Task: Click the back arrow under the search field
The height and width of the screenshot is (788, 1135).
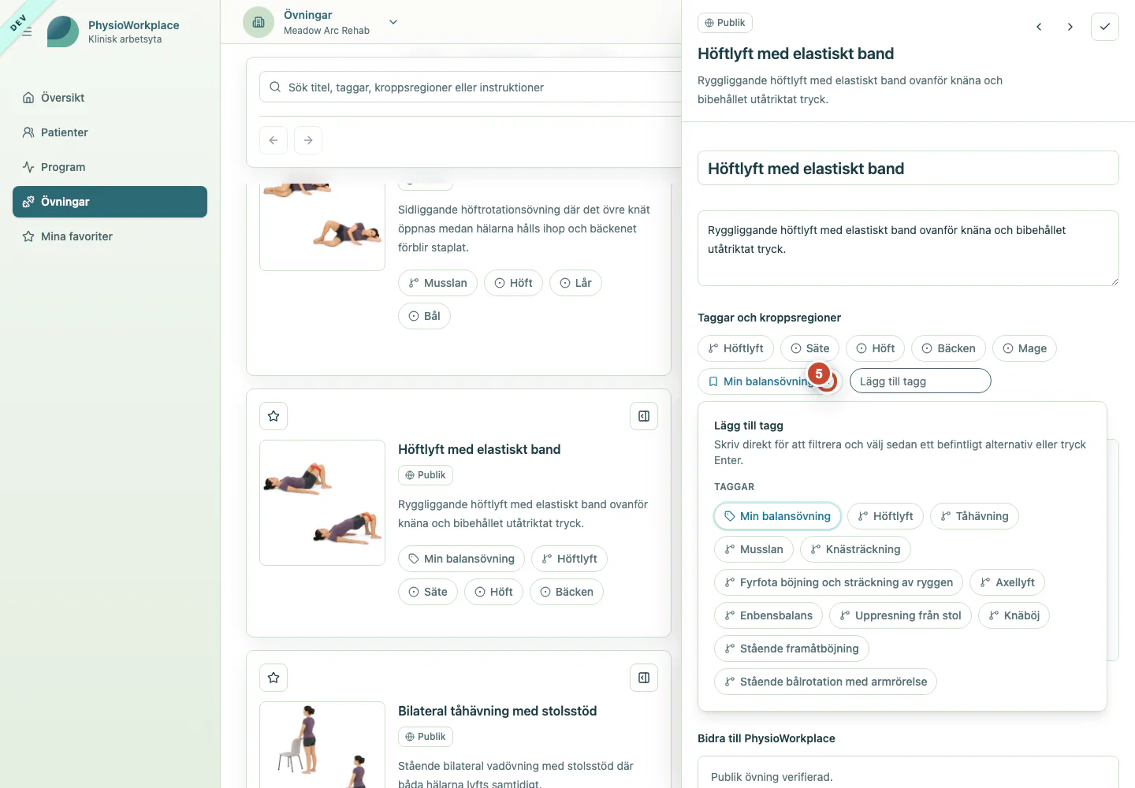Action: click(274, 140)
